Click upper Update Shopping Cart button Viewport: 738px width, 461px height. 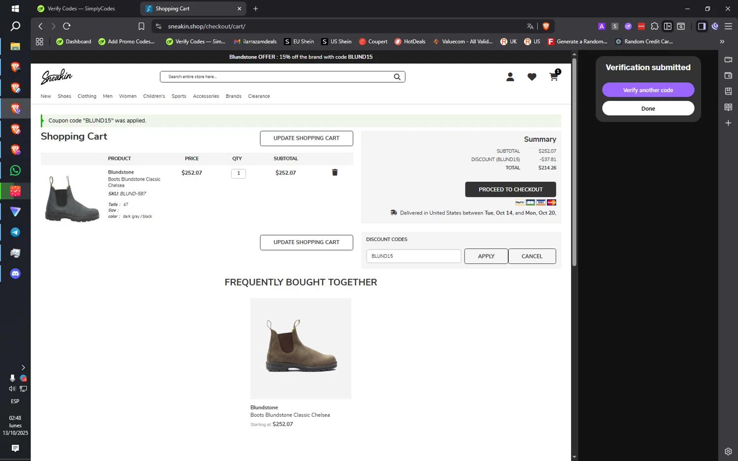[307, 138]
